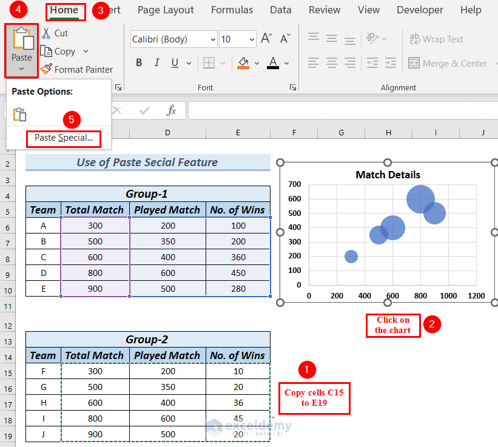This screenshot has width=498, height=447.
Task: Select the paste values option under Paste Options
Action: click(20, 115)
